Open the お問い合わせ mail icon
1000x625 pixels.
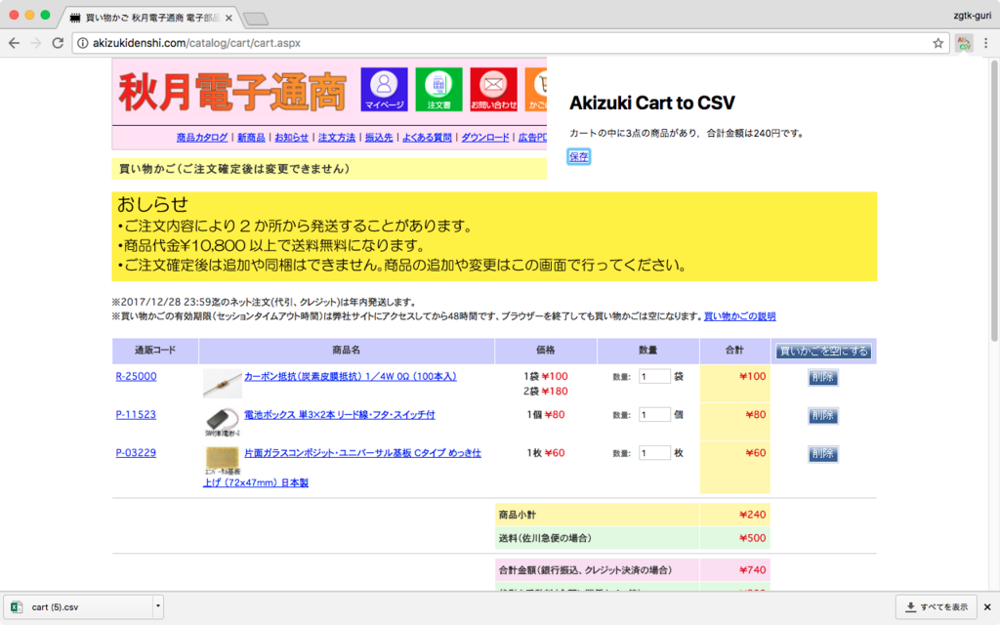click(493, 89)
